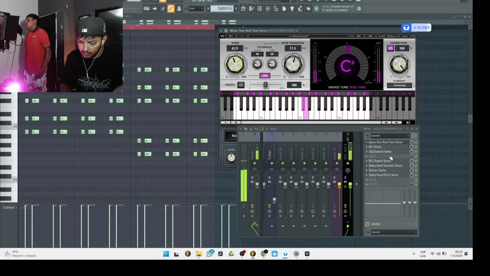Click the Waves next preset arrow
490x276 pixels.
pyautogui.click(x=370, y=36)
